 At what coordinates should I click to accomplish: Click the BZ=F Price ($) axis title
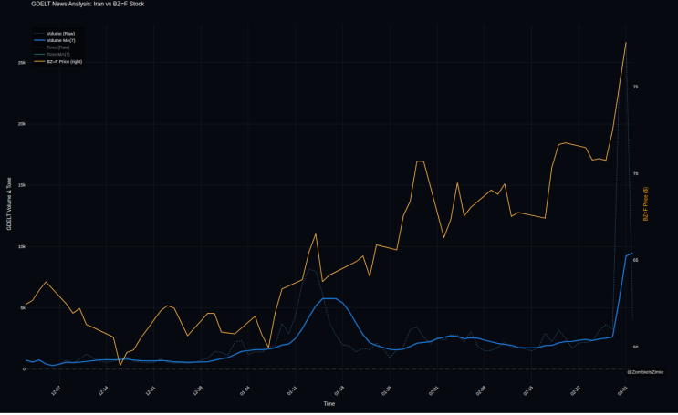point(645,204)
